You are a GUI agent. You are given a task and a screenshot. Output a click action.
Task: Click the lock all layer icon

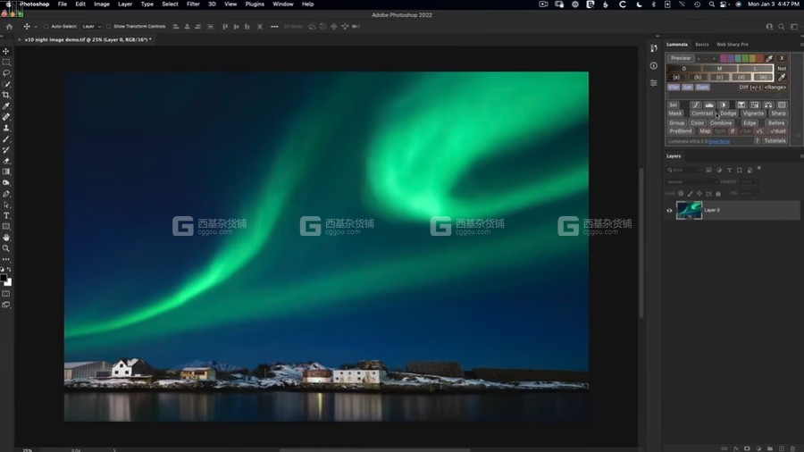pos(718,193)
